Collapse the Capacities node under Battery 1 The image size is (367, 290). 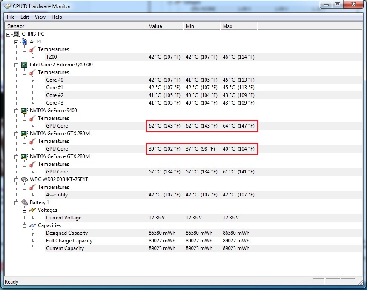(24, 226)
